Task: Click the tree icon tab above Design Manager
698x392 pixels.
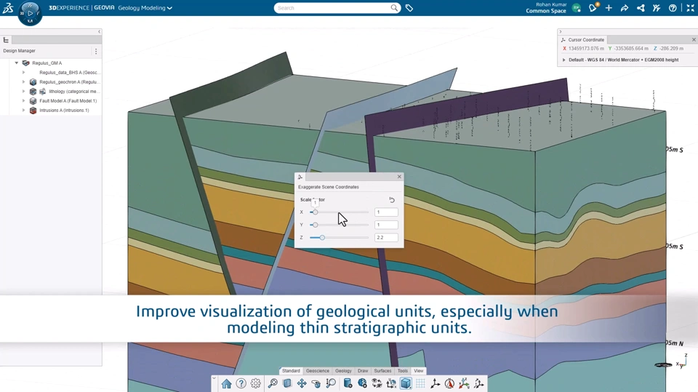Action: tap(6, 40)
